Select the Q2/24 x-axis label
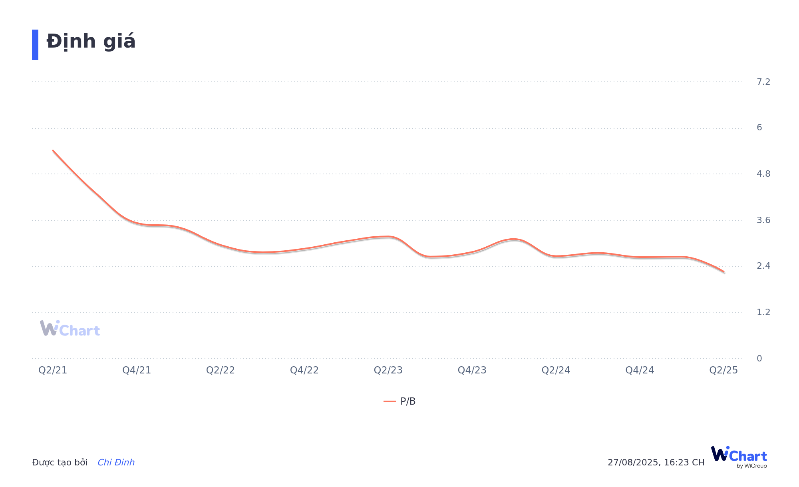The image size is (799, 487). tap(556, 370)
